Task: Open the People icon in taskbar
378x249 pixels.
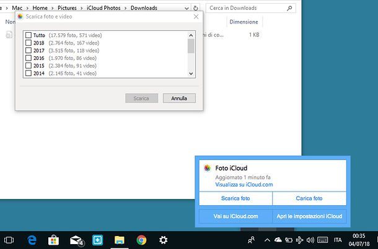Action: point(251,240)
